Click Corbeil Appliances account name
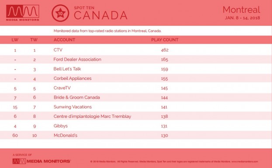 pos(73,79)
